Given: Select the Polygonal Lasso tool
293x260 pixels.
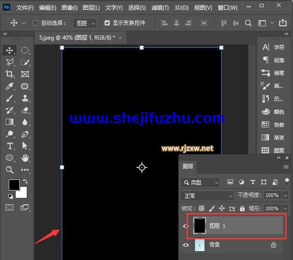Looking at the screenshot, I should (x=9, y=62).
